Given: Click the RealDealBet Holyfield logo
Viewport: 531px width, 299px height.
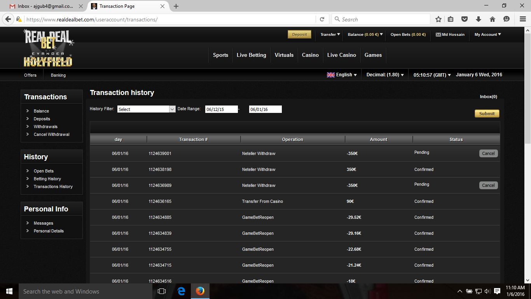Looking at the screenshot, I should tap(48, 48).
